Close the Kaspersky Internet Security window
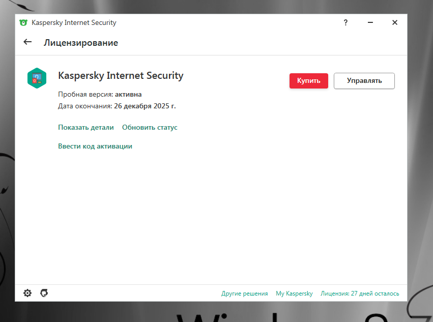The image size is (433, 322). [394, 22]
